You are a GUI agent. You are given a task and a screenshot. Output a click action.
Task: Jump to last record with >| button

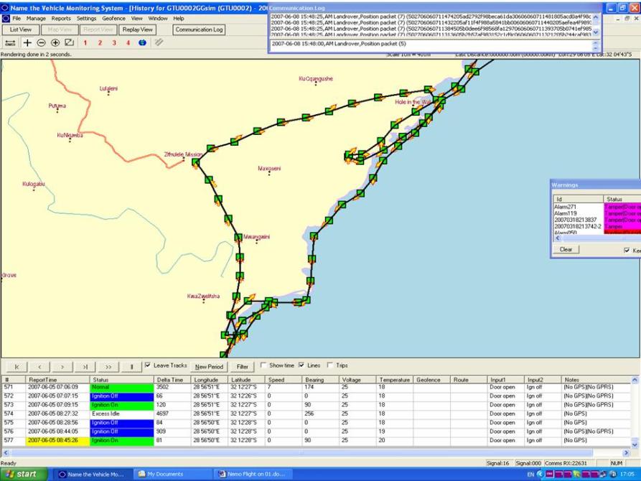[x=85, y=366]
